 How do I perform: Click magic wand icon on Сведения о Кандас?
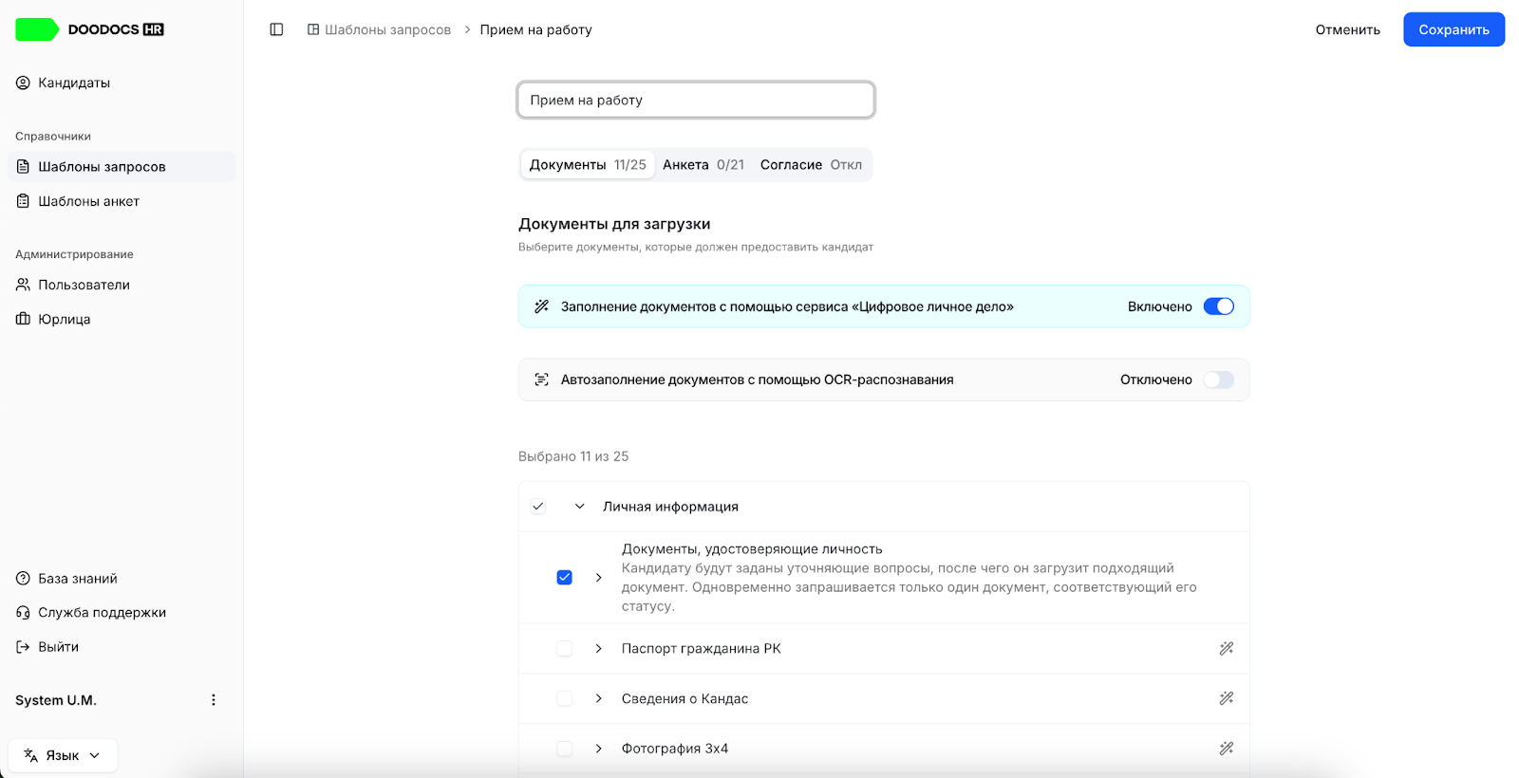point(1227,698)
